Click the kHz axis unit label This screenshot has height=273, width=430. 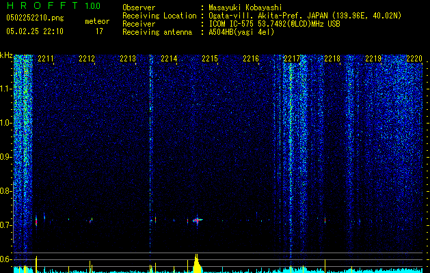6,55
